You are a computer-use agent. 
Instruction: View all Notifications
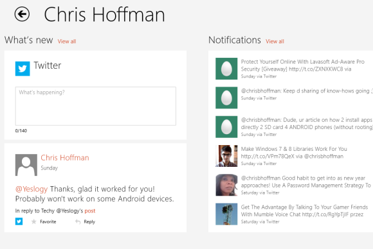coord(275,41)
